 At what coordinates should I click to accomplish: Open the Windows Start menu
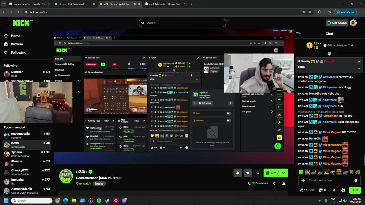pyautogui.click(x=6, y=200)
